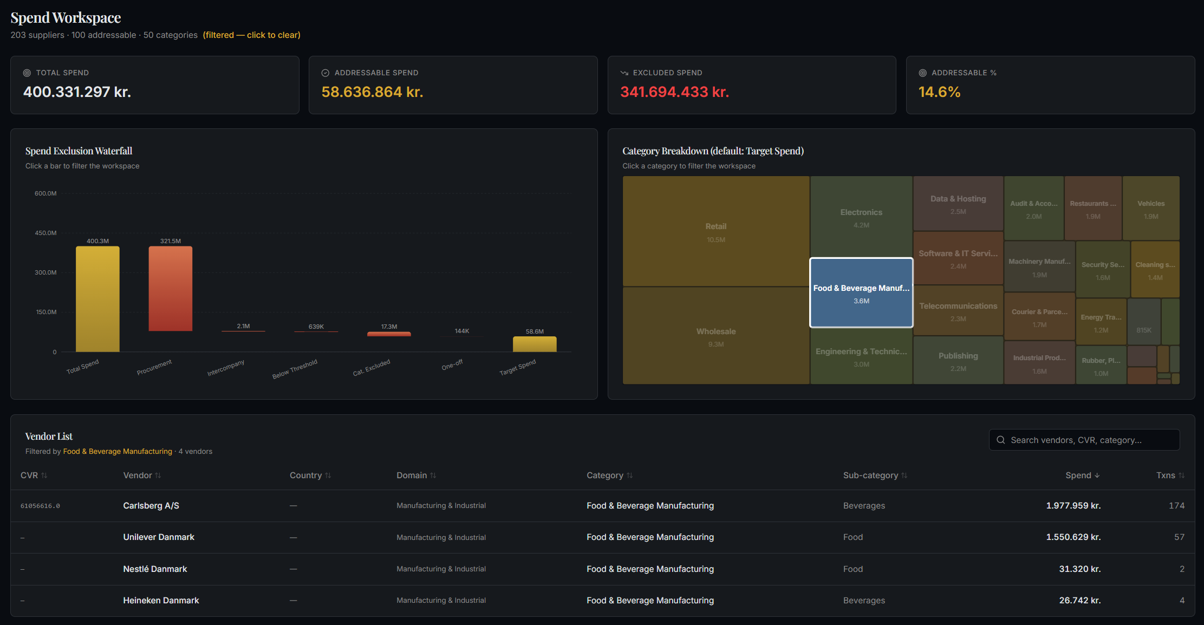Click the Total Spend target icon
Viewport: 1204px width, 625px height.
[27, 73]
